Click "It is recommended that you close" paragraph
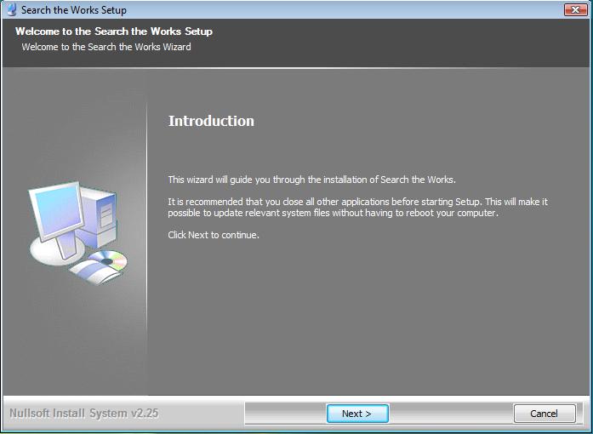593x434 pixels. tap(358, 207)
